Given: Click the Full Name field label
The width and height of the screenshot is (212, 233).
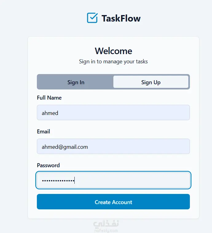Looking at the screenshot, I should [49, 98].
